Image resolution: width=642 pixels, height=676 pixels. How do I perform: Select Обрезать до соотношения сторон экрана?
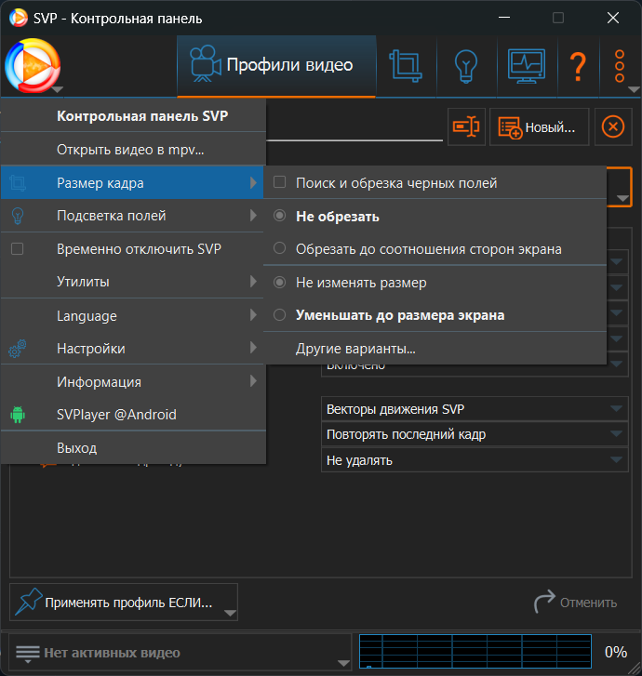point(279,248)
